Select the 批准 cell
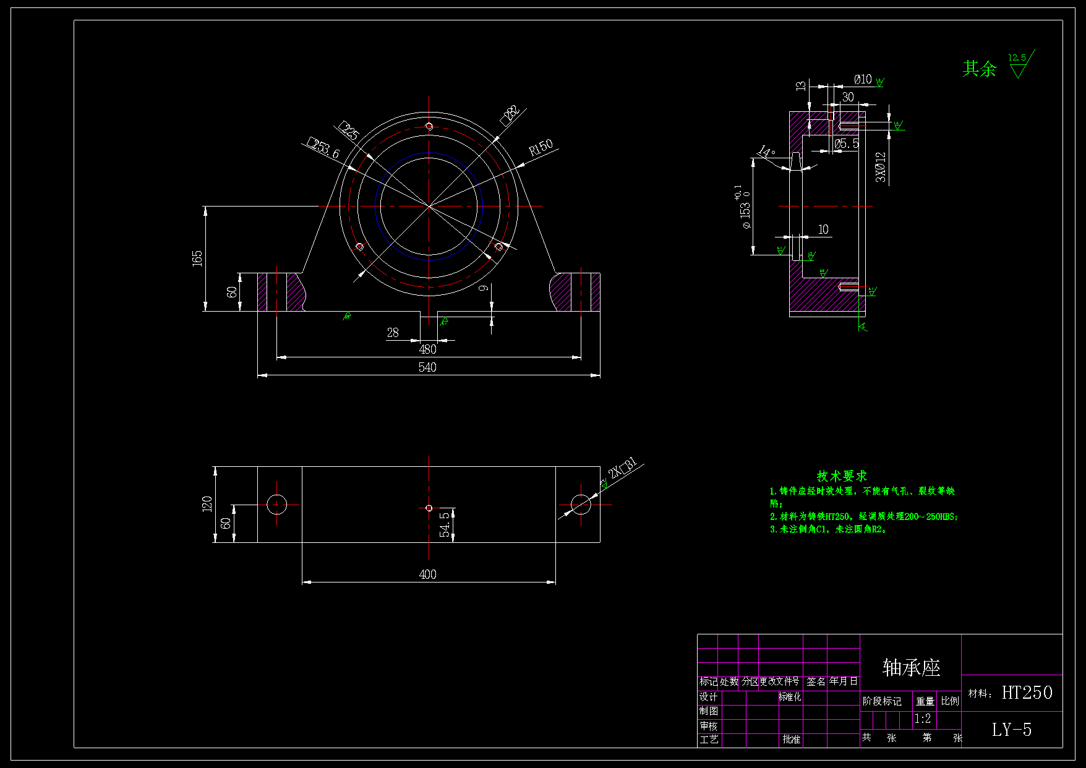Image resolution: width=1086 pixels, height=768 pixels. coord(791,740)
